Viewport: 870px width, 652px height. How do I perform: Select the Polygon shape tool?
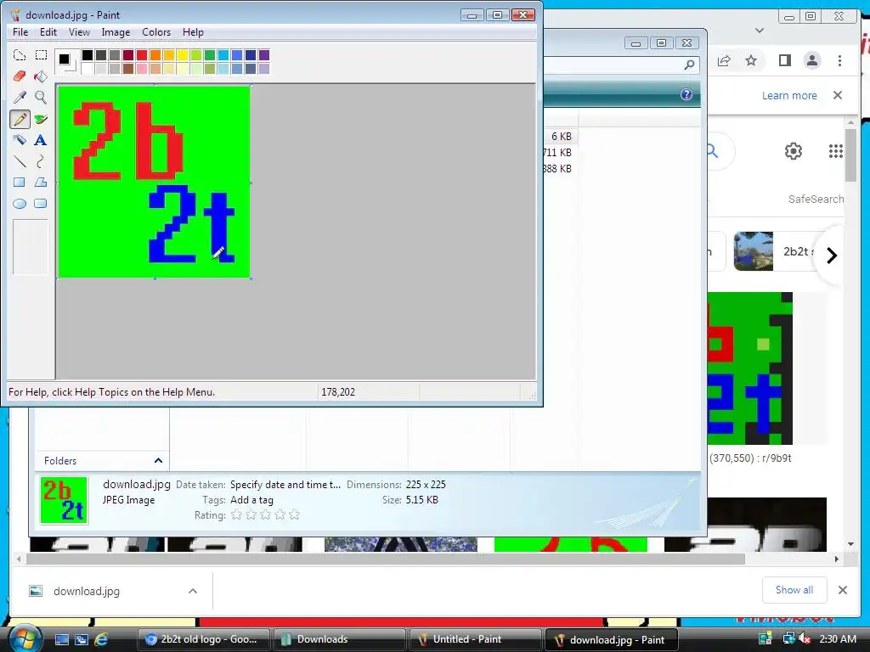(x=41, y=183)
